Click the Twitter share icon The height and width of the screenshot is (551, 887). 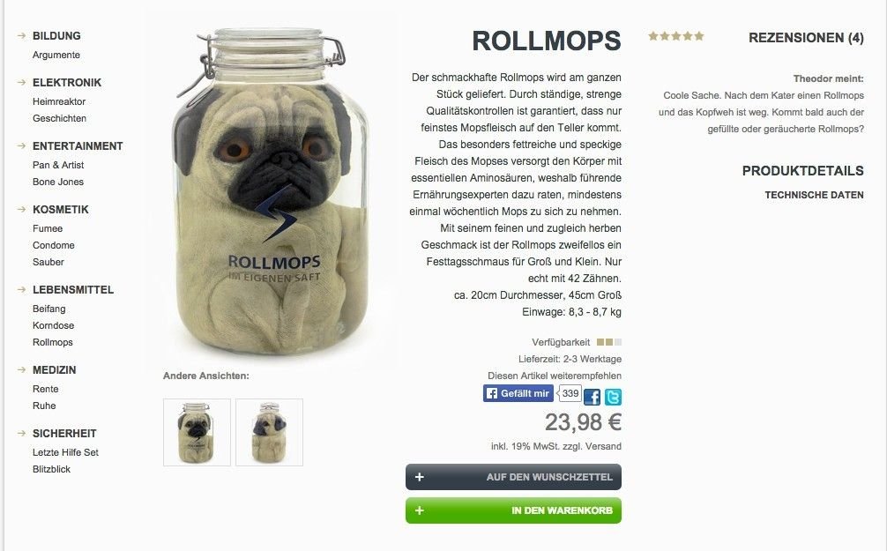613,397
